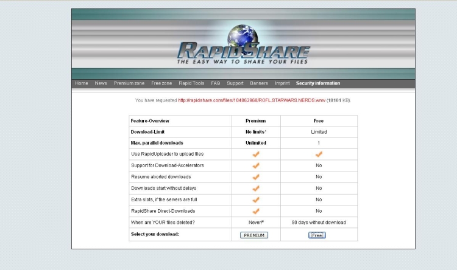
Task: Click 'No' in Extra slots row
Action: tap(319, 199)
